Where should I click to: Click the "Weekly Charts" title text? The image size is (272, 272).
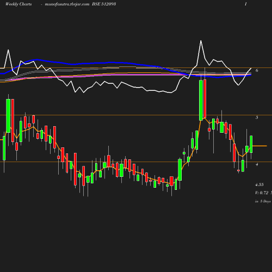pos(18,4)
